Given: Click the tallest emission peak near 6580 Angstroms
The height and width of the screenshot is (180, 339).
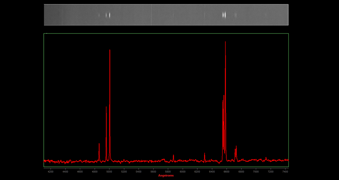Looking at the screenshot, I should coord(225,43).
